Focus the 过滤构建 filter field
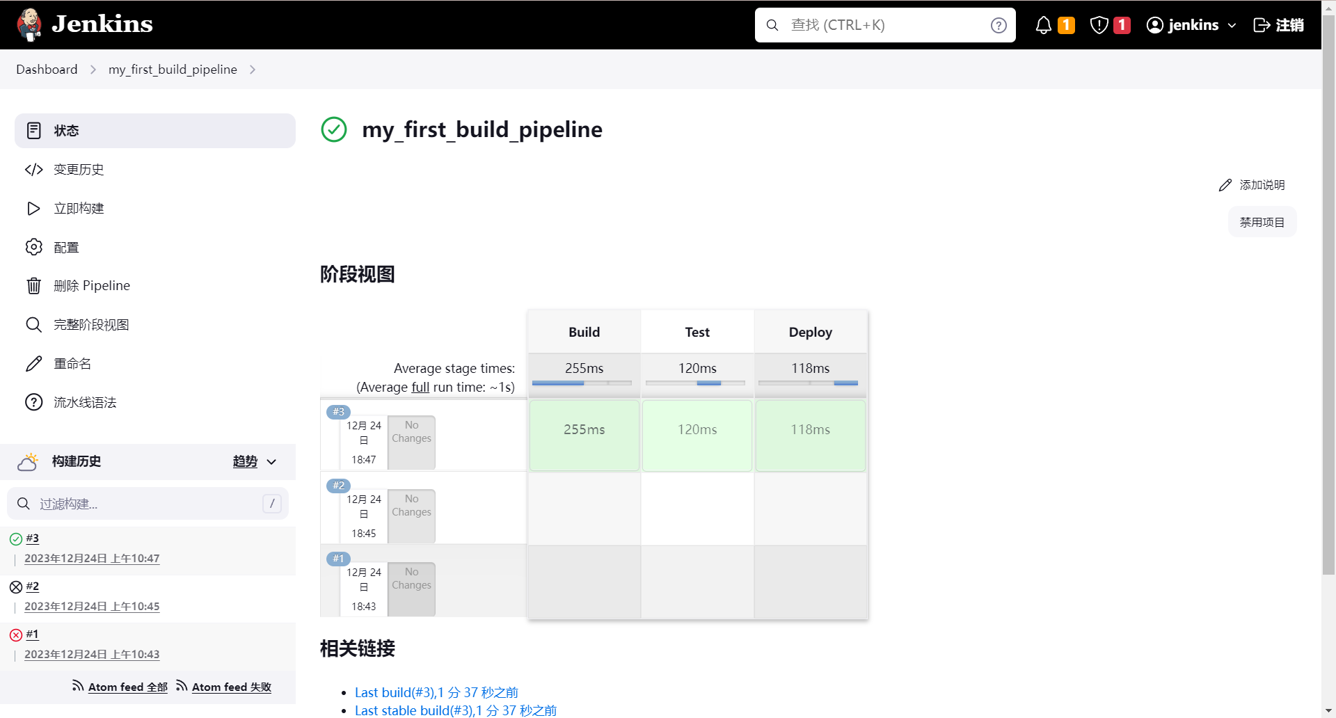Screen dimensions: 1336x718 click(148, 504)
